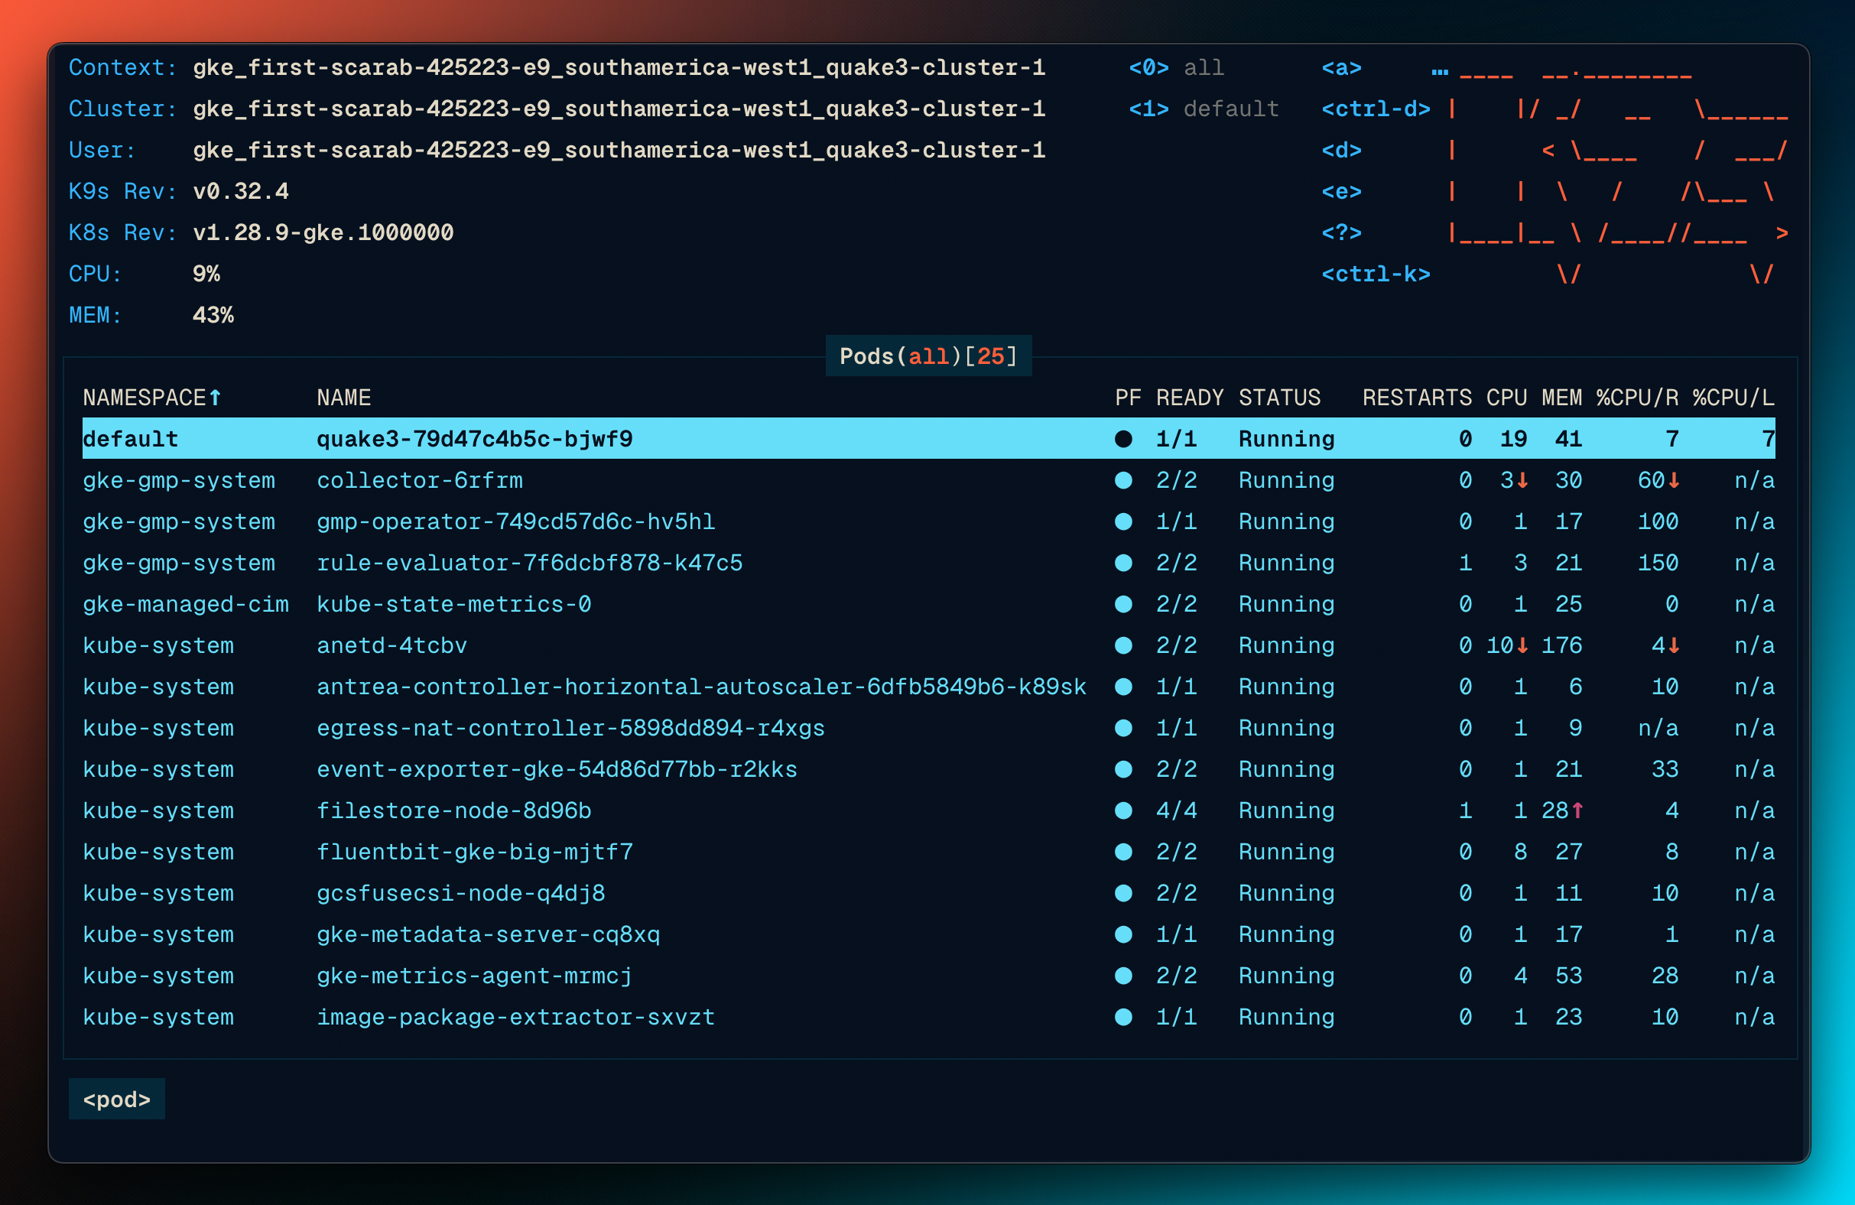This screenshot has width=1855, height=1205.
Task: Click the <ctrl-k> shortcut hint
Action: pyautogui.click(x=1376, y=274)
